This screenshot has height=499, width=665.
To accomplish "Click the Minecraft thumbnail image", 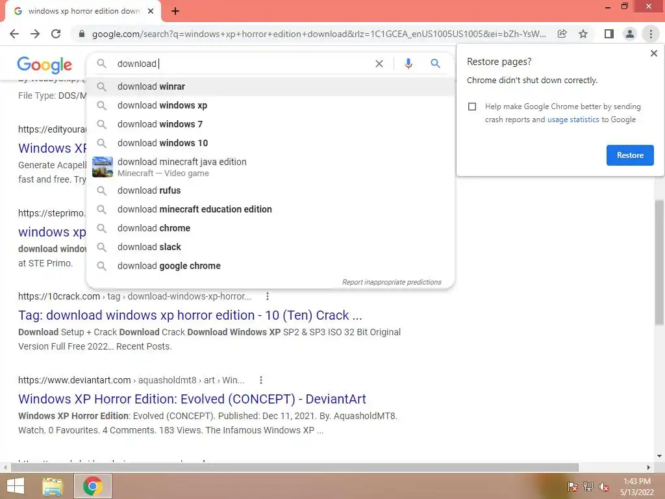I will [103, 167].
